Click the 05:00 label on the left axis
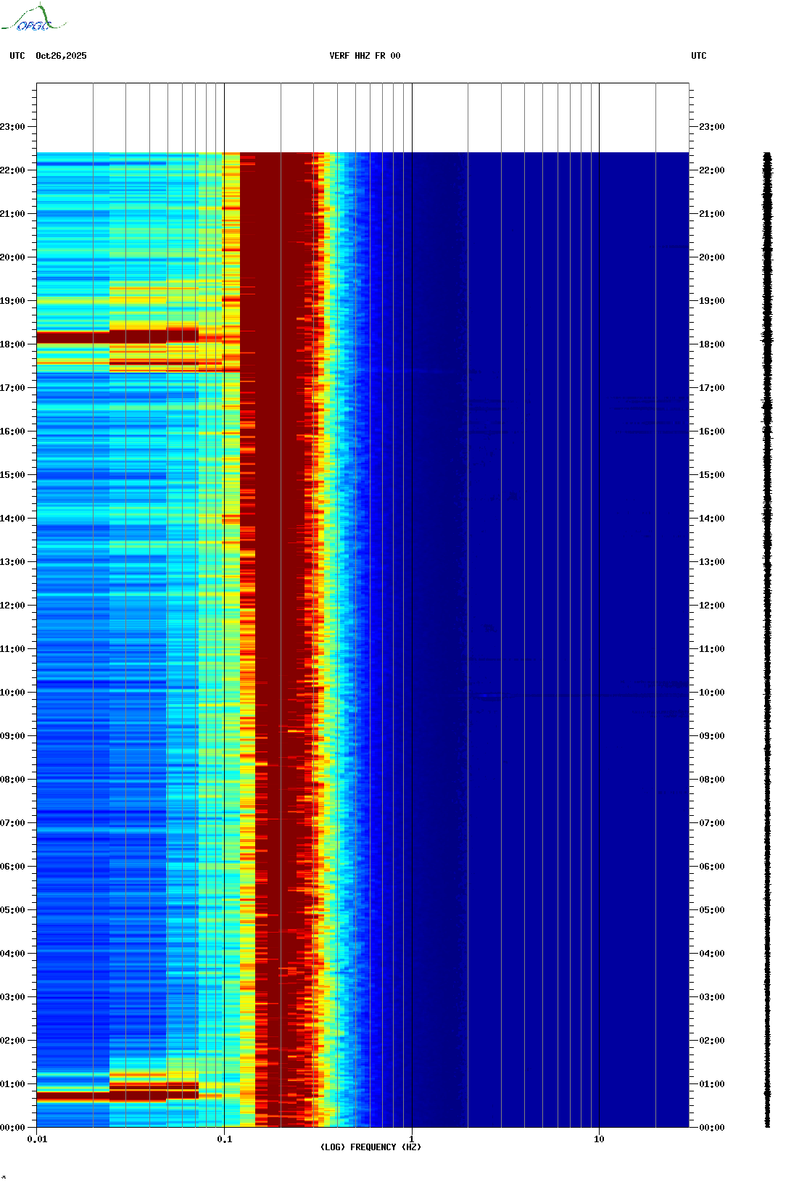The height and width of the screenshot is (1185, 799). pos(12,910)
